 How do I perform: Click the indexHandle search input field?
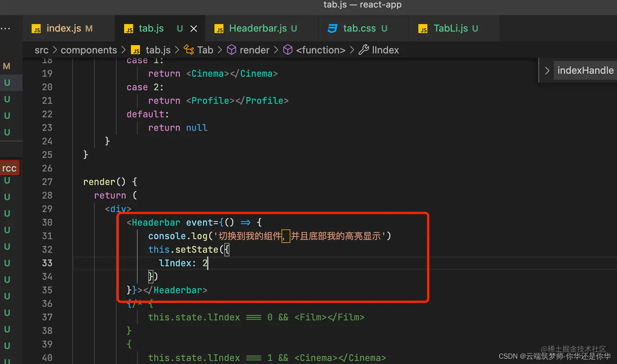tap(585, 71)
